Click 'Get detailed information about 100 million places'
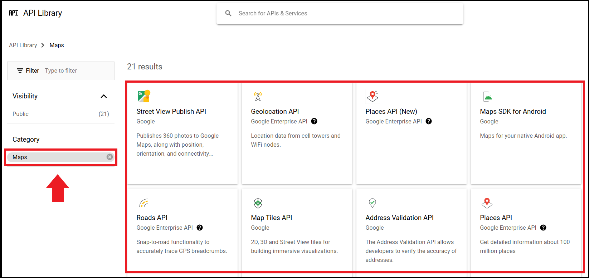This screenshot has height=278, width=589. coord(525,247)
